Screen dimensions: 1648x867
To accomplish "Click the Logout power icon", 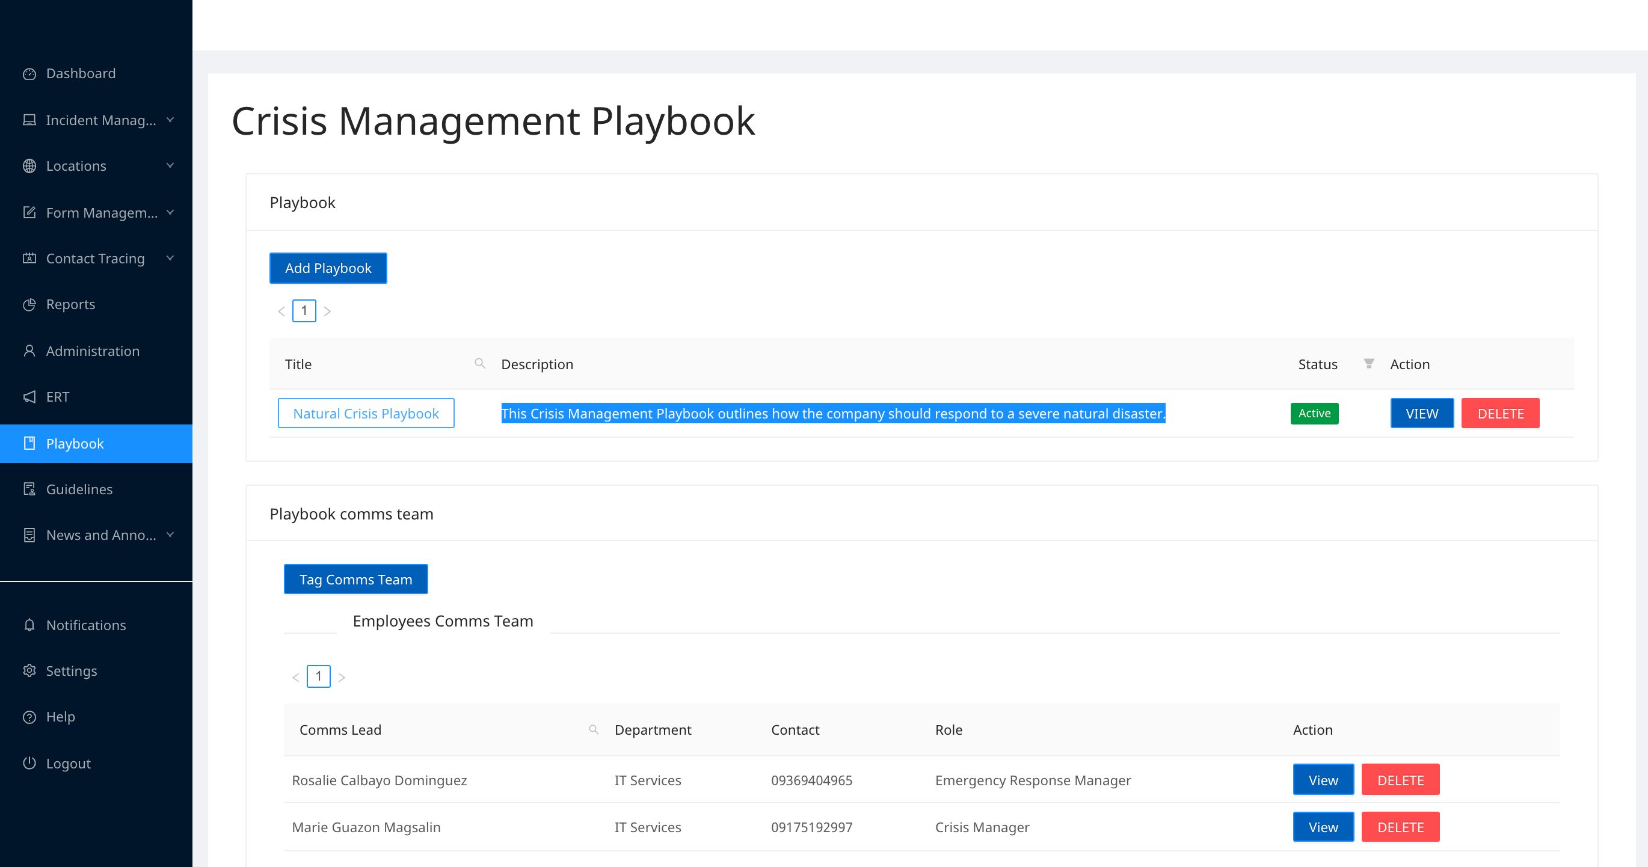I will pos(29,763).
